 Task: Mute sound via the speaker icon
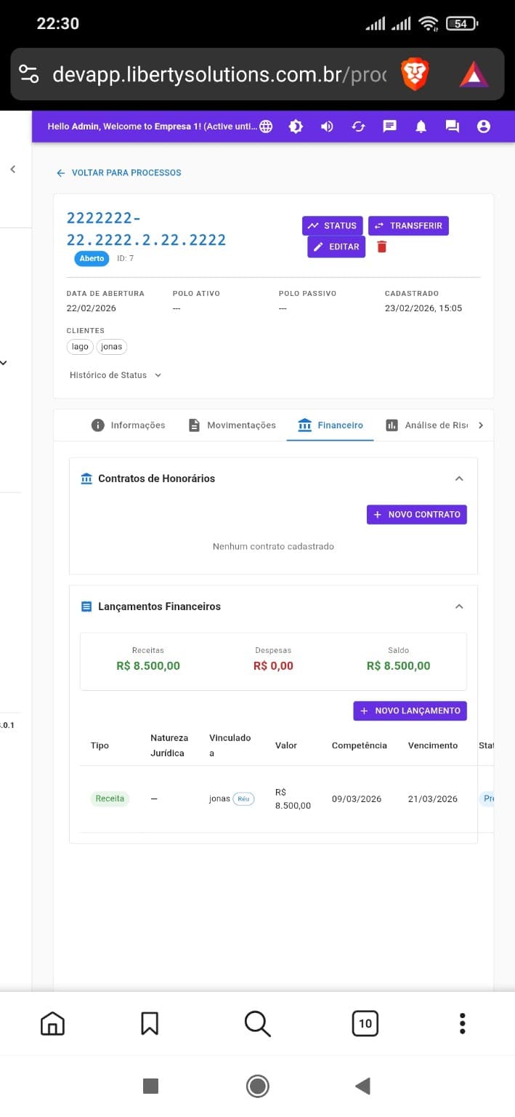(x=327, y=126)
